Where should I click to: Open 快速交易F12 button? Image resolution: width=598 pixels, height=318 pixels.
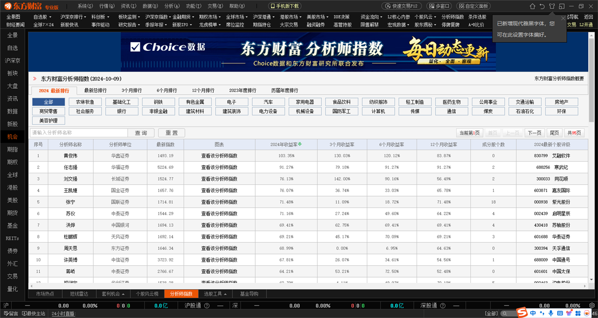401,6
